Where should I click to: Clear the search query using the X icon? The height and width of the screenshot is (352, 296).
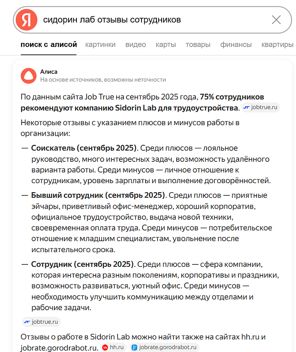[276, 19]
